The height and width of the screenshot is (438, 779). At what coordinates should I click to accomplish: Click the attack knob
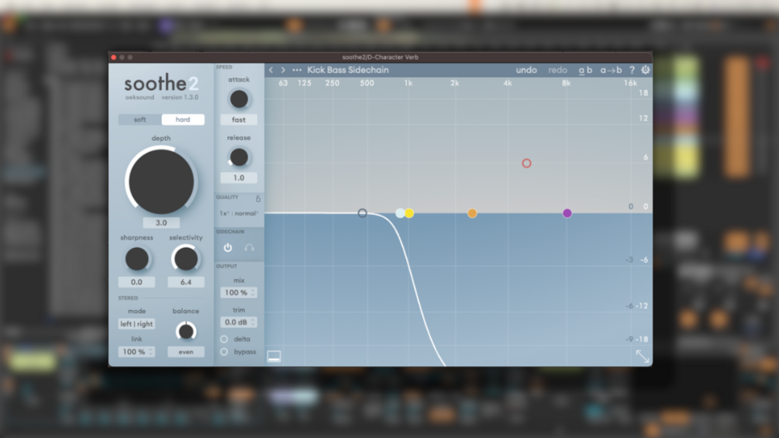(x=239, y=99)
